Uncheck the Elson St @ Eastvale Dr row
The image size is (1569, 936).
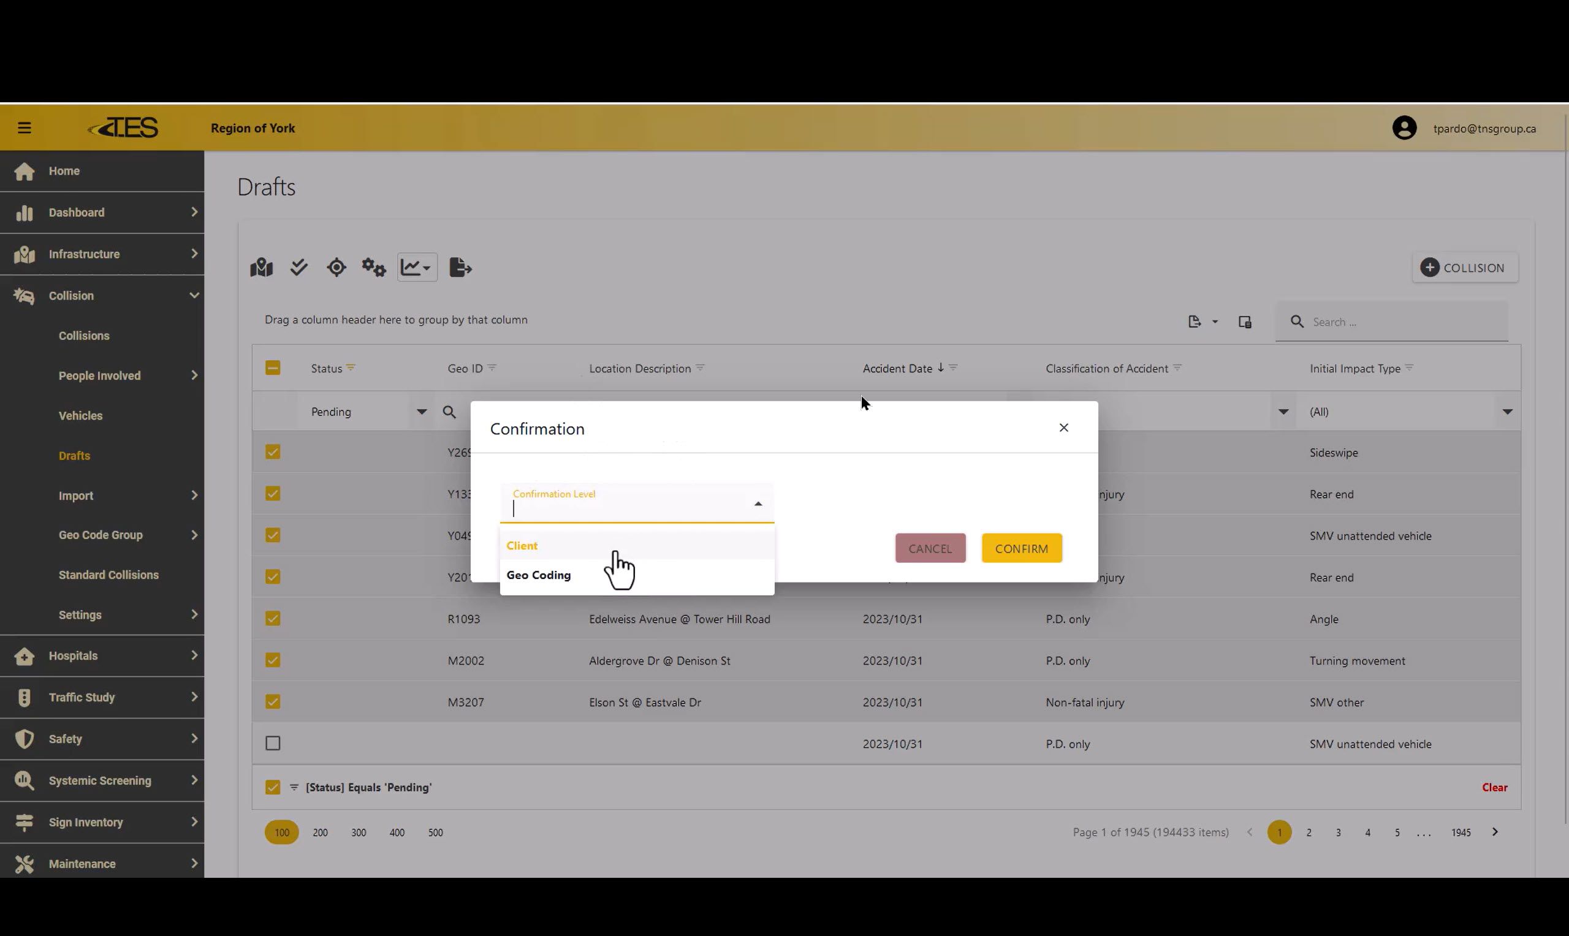(273, 701)
